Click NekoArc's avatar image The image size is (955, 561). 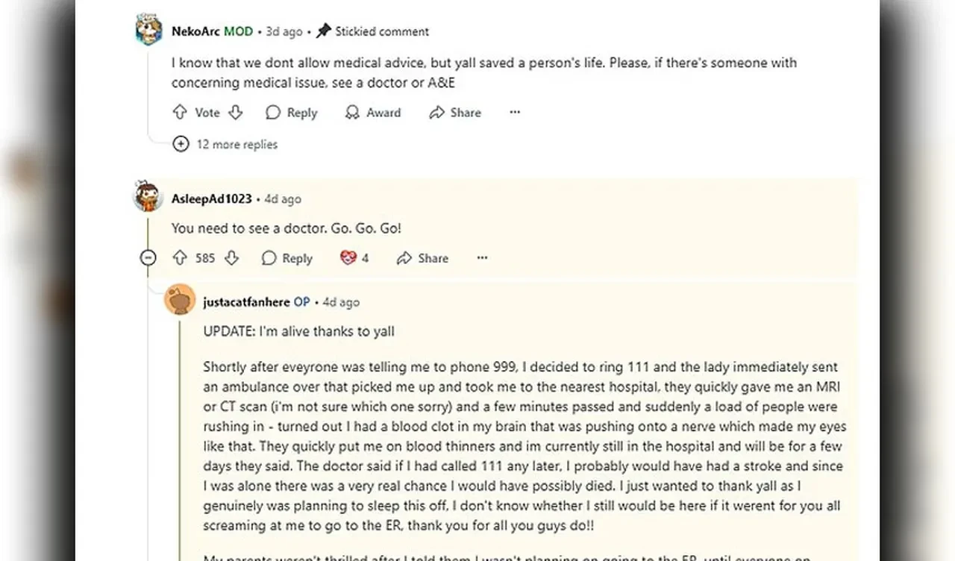coord(148,31)
